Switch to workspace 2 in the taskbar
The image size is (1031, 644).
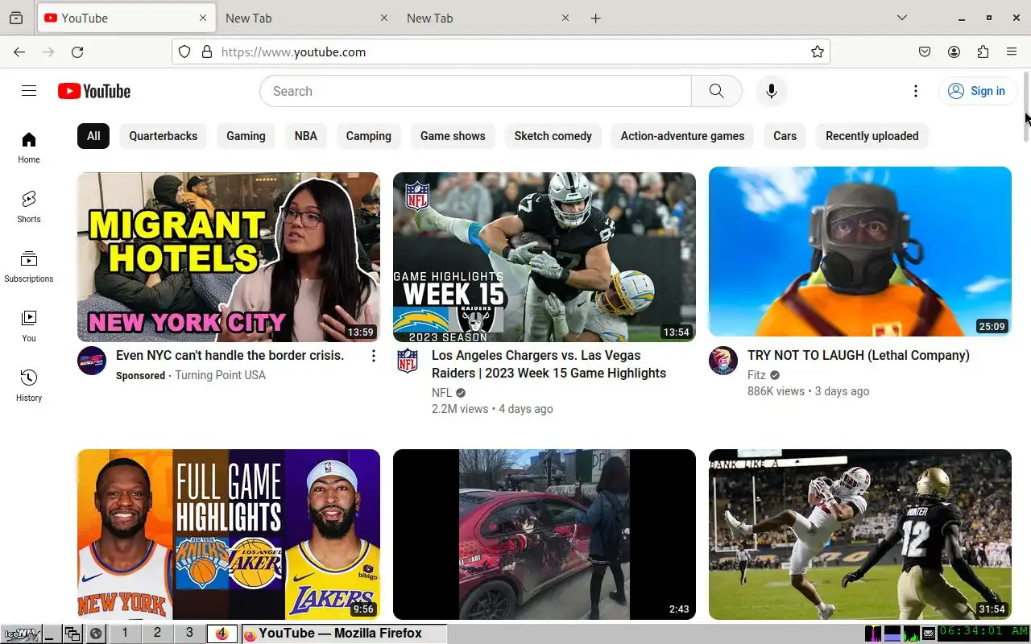[157, 634]
